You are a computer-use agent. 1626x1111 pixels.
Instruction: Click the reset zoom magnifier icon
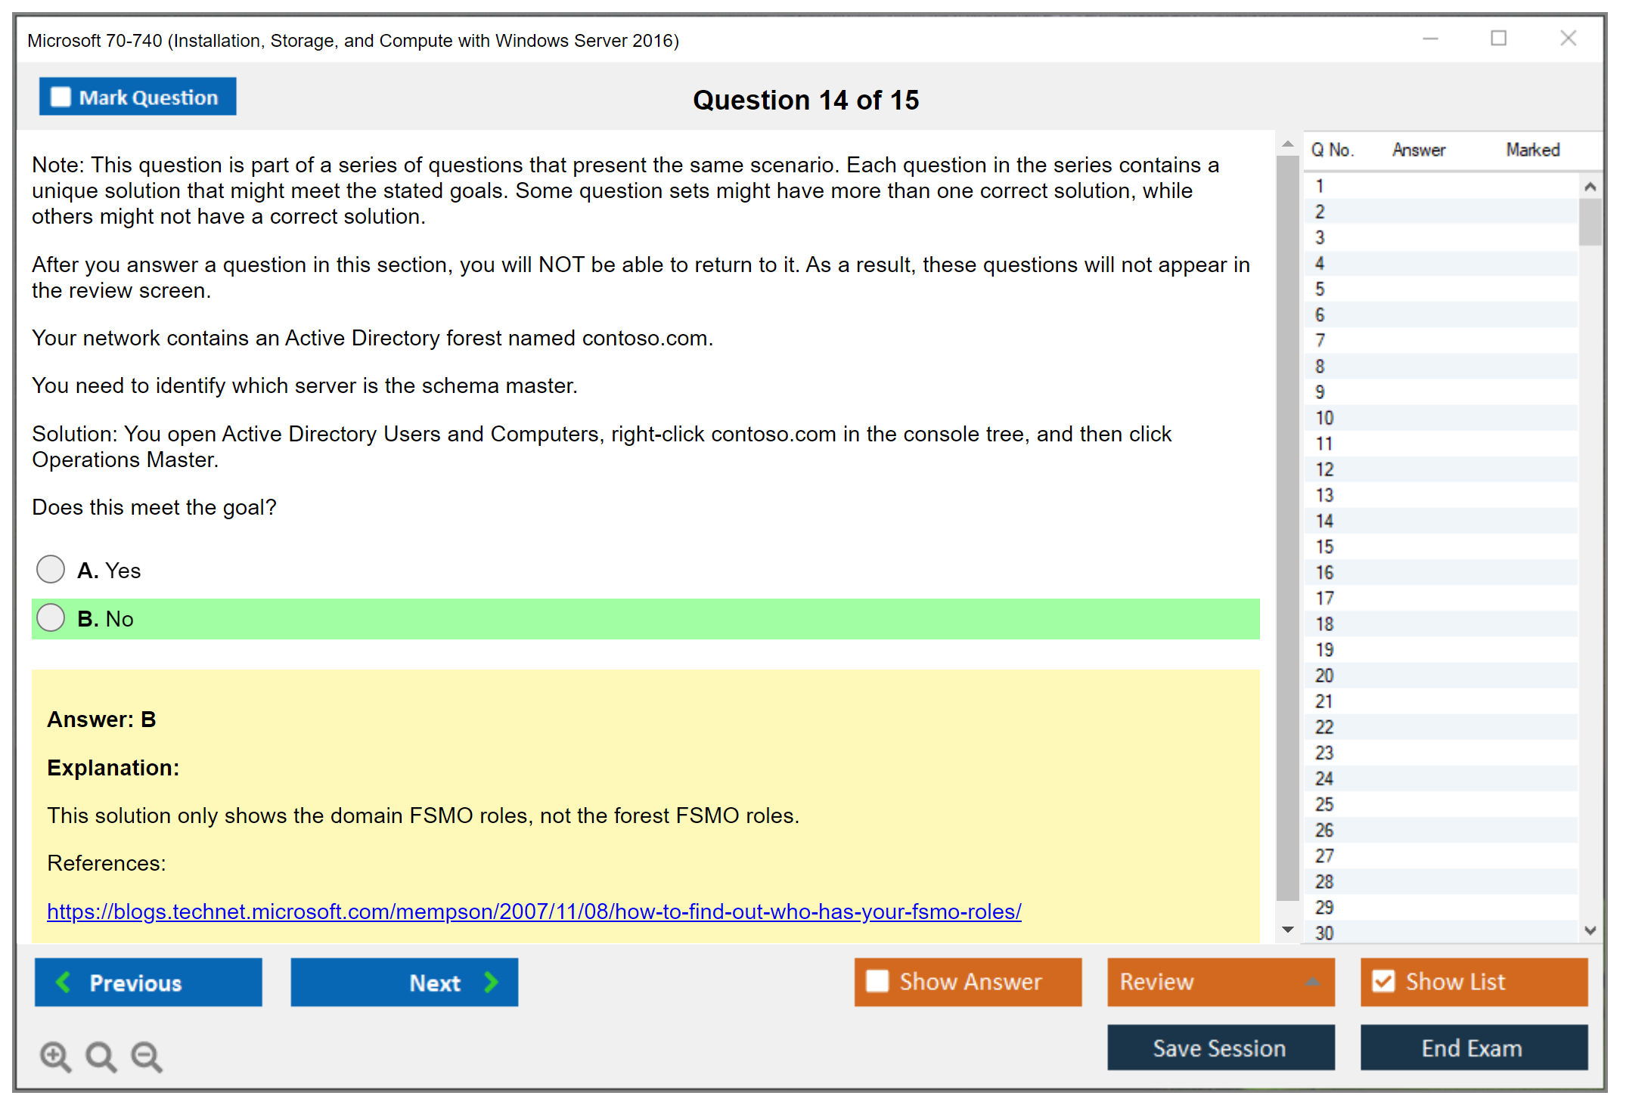[x=101, y=1057]
